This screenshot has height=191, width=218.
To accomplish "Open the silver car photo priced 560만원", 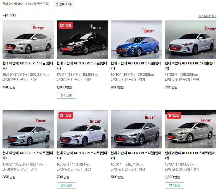I will [136, 129].
